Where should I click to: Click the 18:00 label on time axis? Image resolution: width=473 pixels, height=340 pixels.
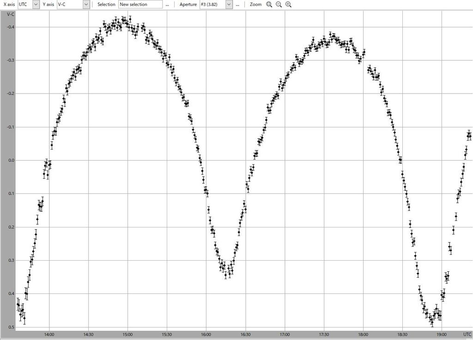(363, 334)
